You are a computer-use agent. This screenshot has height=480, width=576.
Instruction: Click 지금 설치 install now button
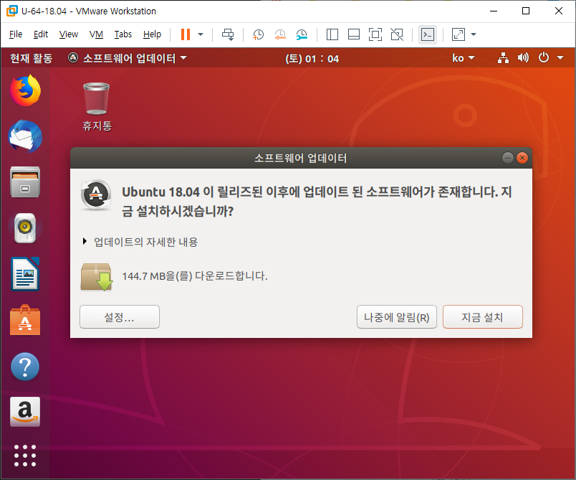(x=483, y=316)
